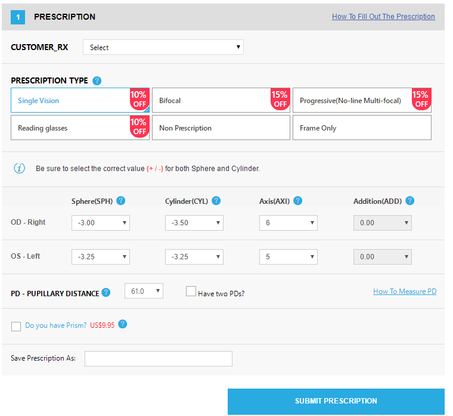Screen dimensions: 453x416
Task: Click the Save Prescription As text field
Action: (159, 359)
